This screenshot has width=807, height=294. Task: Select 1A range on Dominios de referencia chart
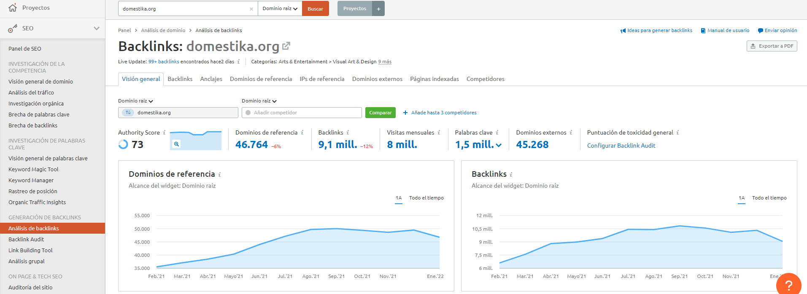pos(399,198)
